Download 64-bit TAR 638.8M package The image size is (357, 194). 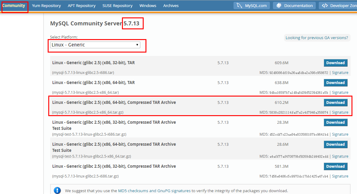click(336, 83)
